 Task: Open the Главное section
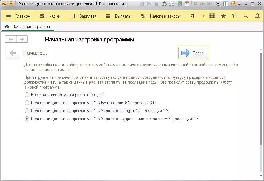(23, 16)
